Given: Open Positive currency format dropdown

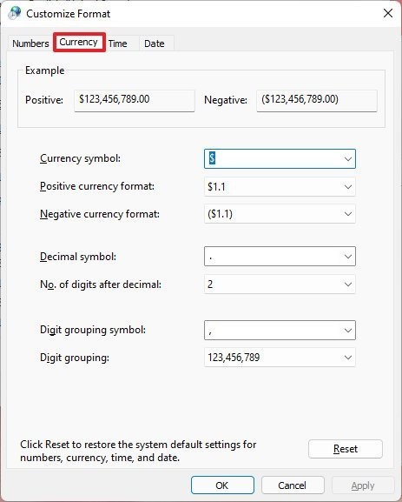Looking at the screenshot, I should (280, 187).
